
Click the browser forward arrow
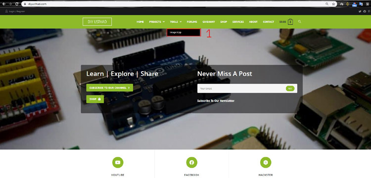pos(10,4)
